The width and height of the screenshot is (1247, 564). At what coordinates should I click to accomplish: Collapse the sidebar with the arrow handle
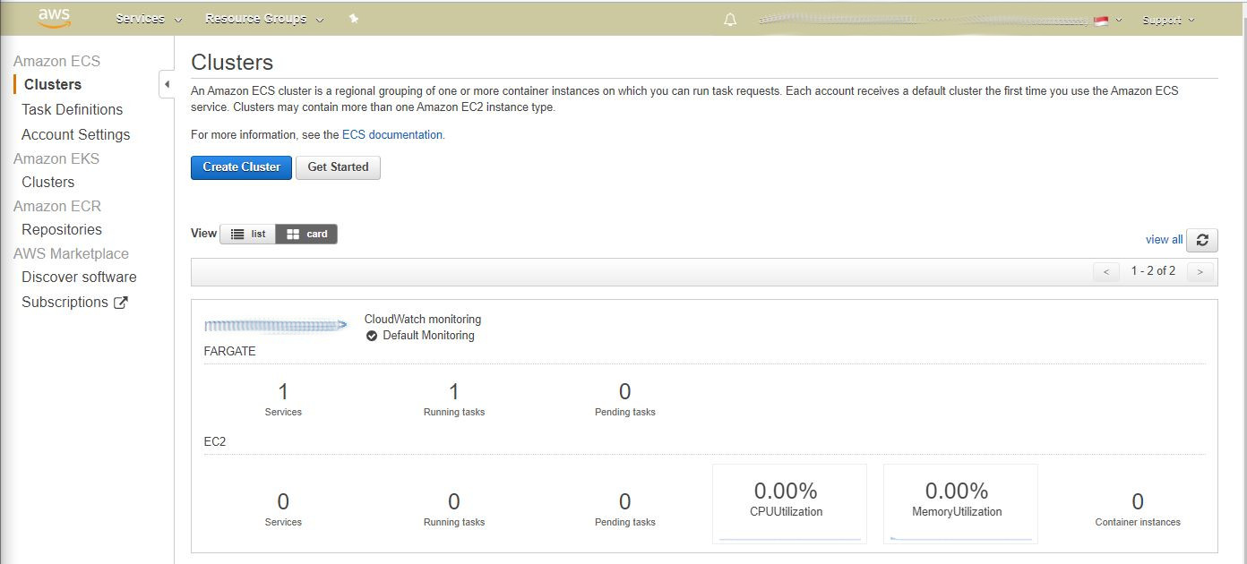tap(167, 84)
